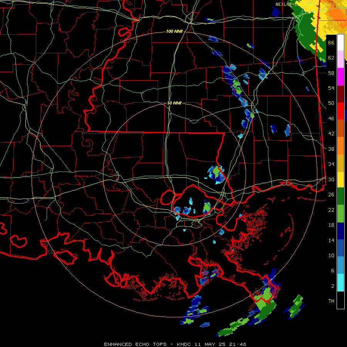Image resolution: width=347 pixels, height=347 pixels.
Task: Click the legend value "26"
Action: click(331, 195)
